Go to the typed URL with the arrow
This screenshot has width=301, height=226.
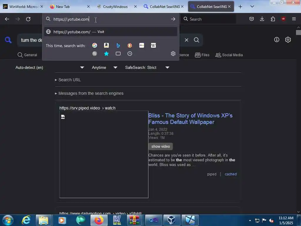[x=173, y=19]
